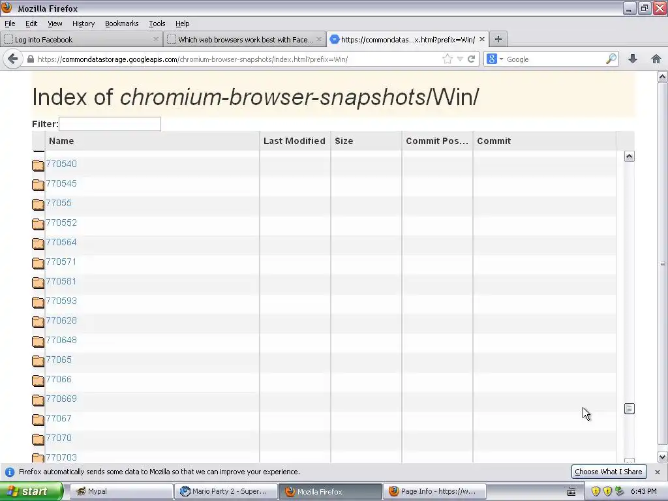Viewport: 668px width, 501px height.
Task: Open the History menu
Action: 83,23
